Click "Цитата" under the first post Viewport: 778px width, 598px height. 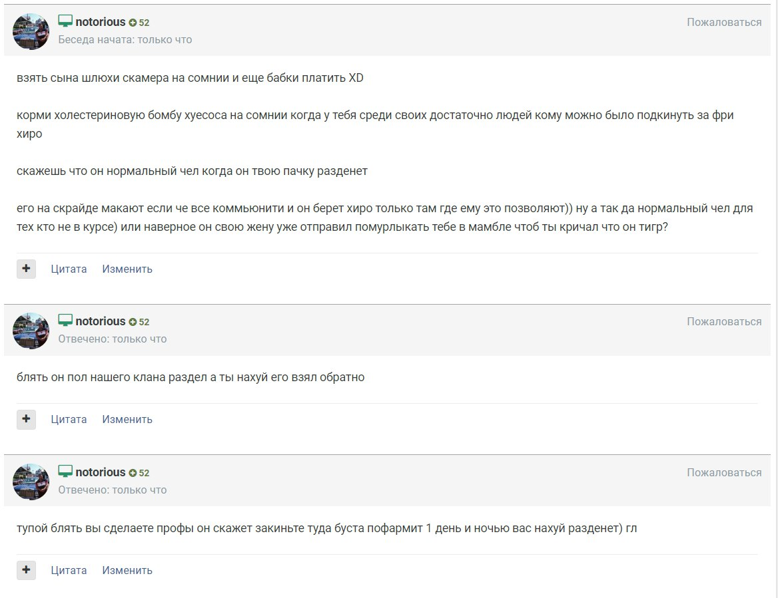69,269
